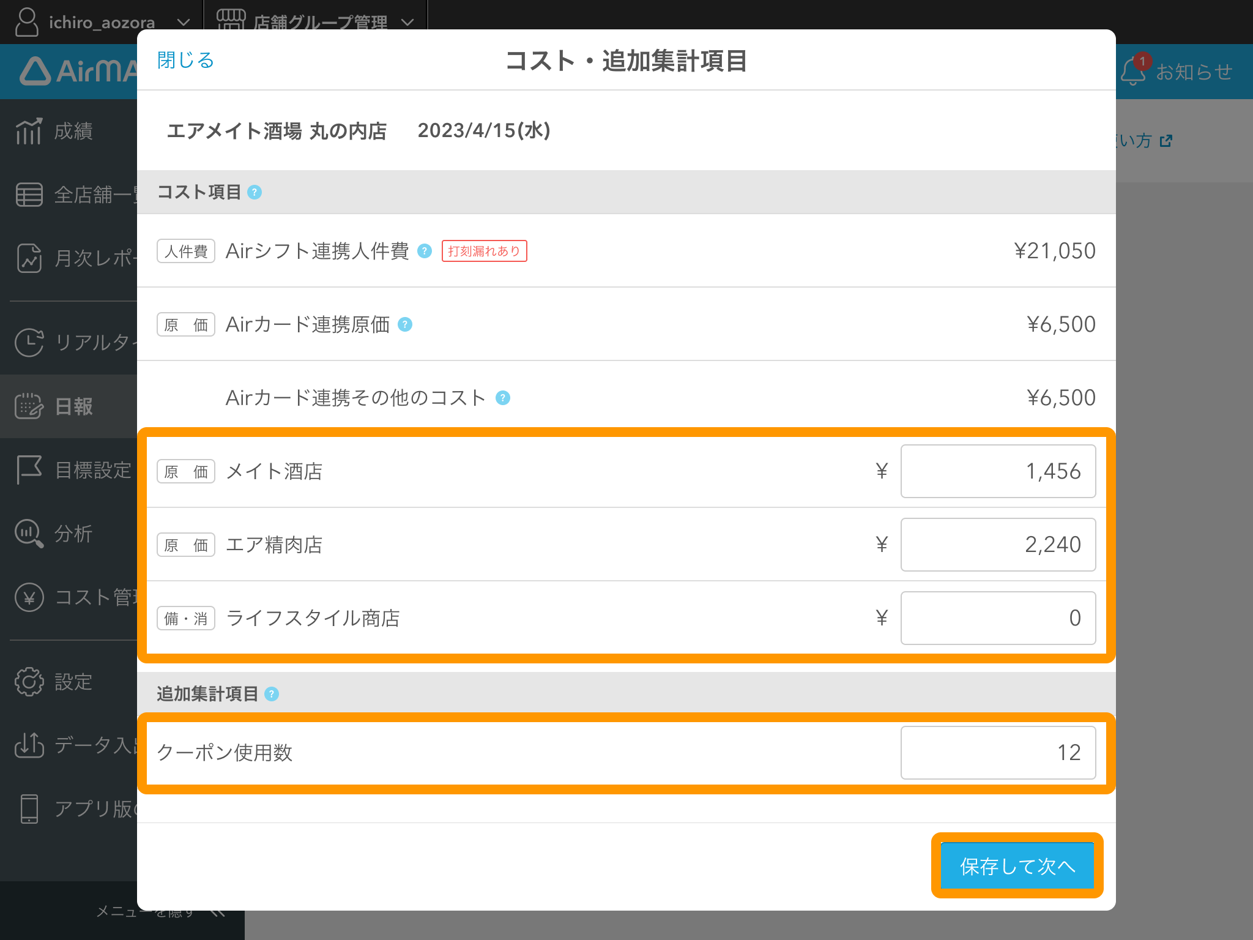
Task: Close dialog with 閉じる link
Action: point(185,60)
